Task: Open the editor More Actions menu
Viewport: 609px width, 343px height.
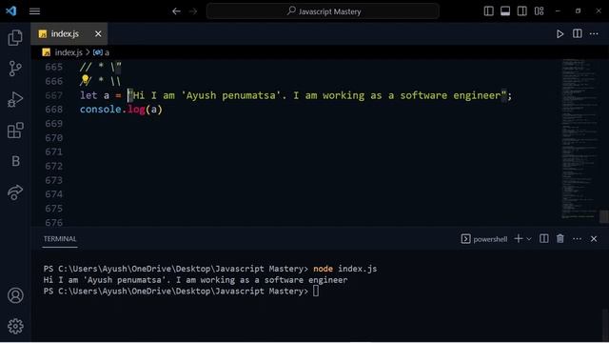Action: [x=594, y=34]
